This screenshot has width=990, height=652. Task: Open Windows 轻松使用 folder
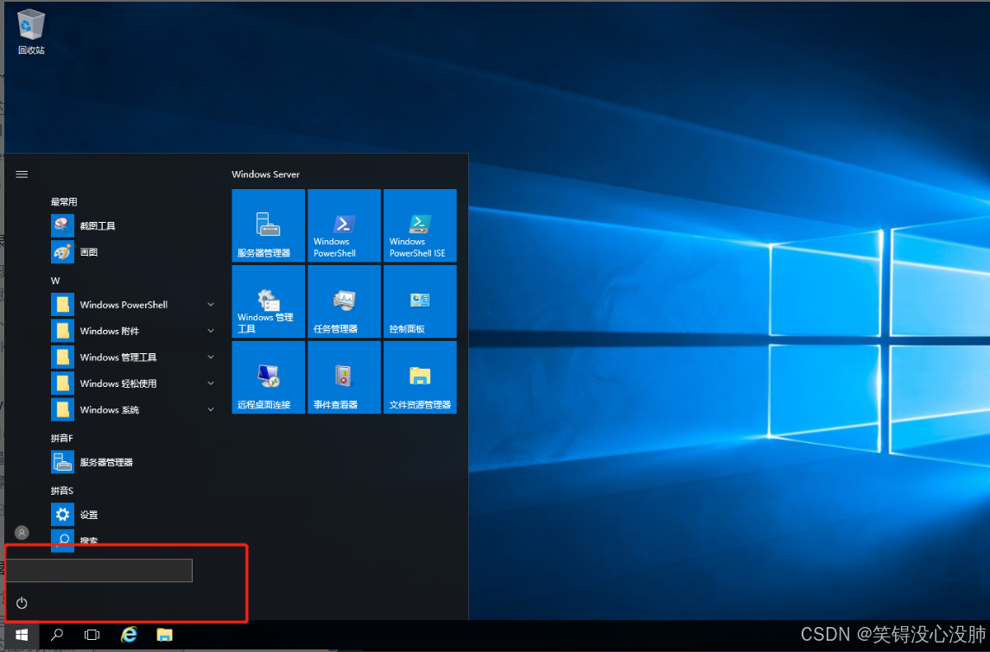[134, 383]
